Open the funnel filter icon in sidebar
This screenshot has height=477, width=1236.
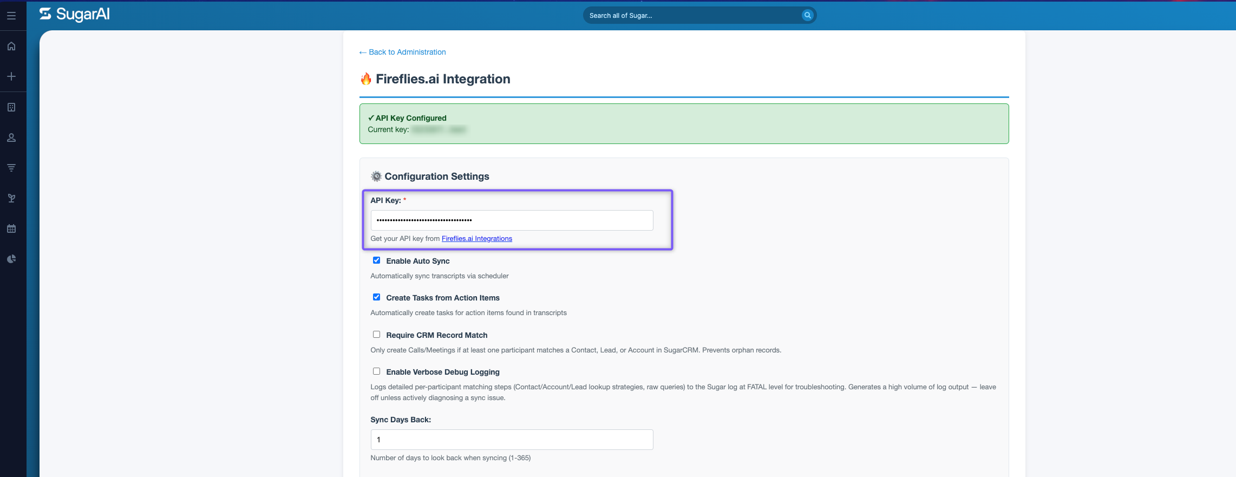tap(11, 168)
